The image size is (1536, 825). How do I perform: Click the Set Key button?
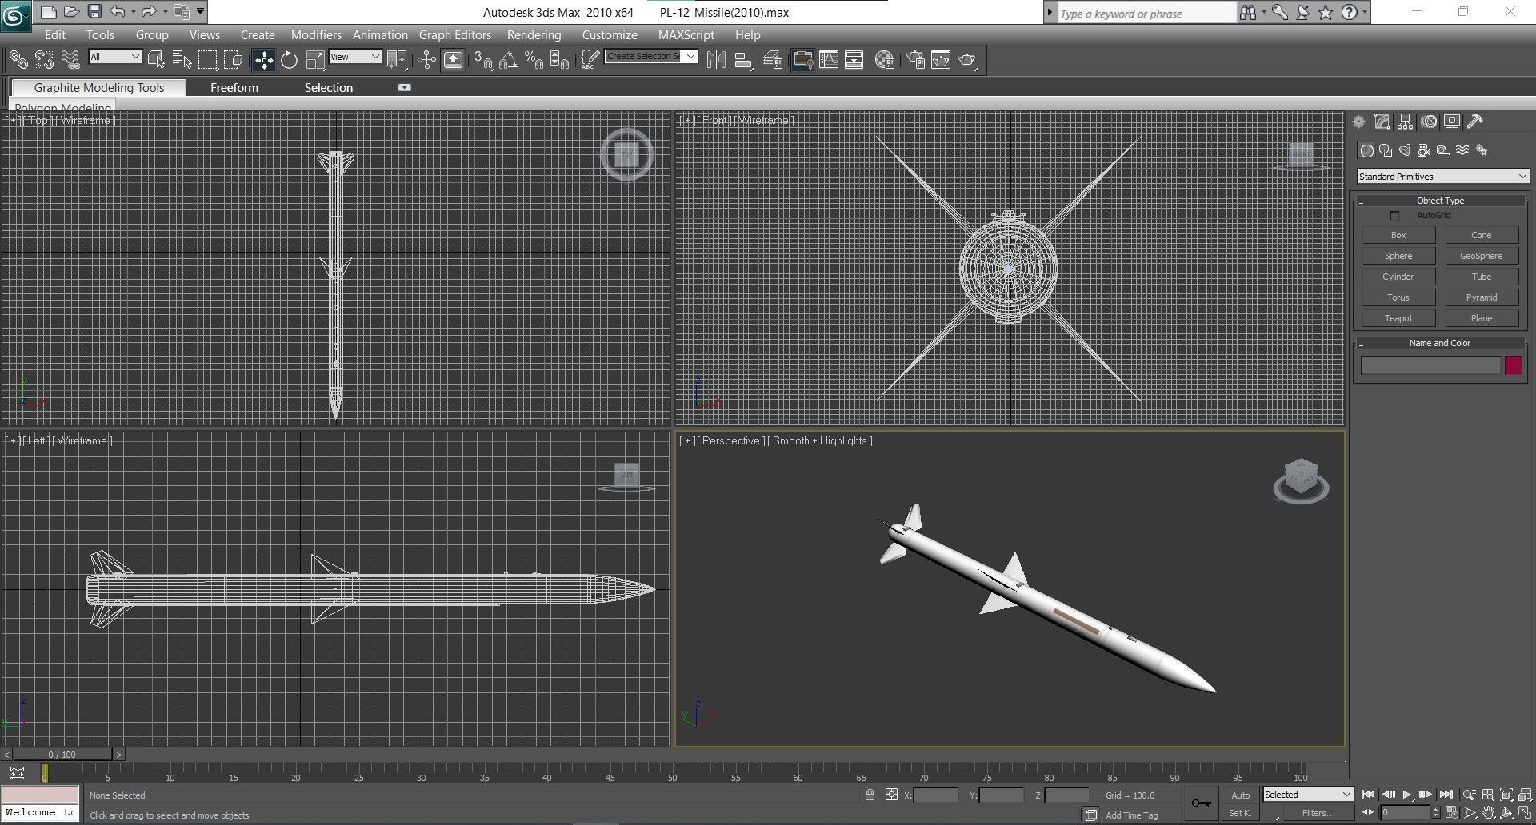point(1240,814)
